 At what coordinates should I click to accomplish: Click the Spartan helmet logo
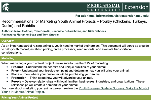pyautogui.click(x=6, y=7)
